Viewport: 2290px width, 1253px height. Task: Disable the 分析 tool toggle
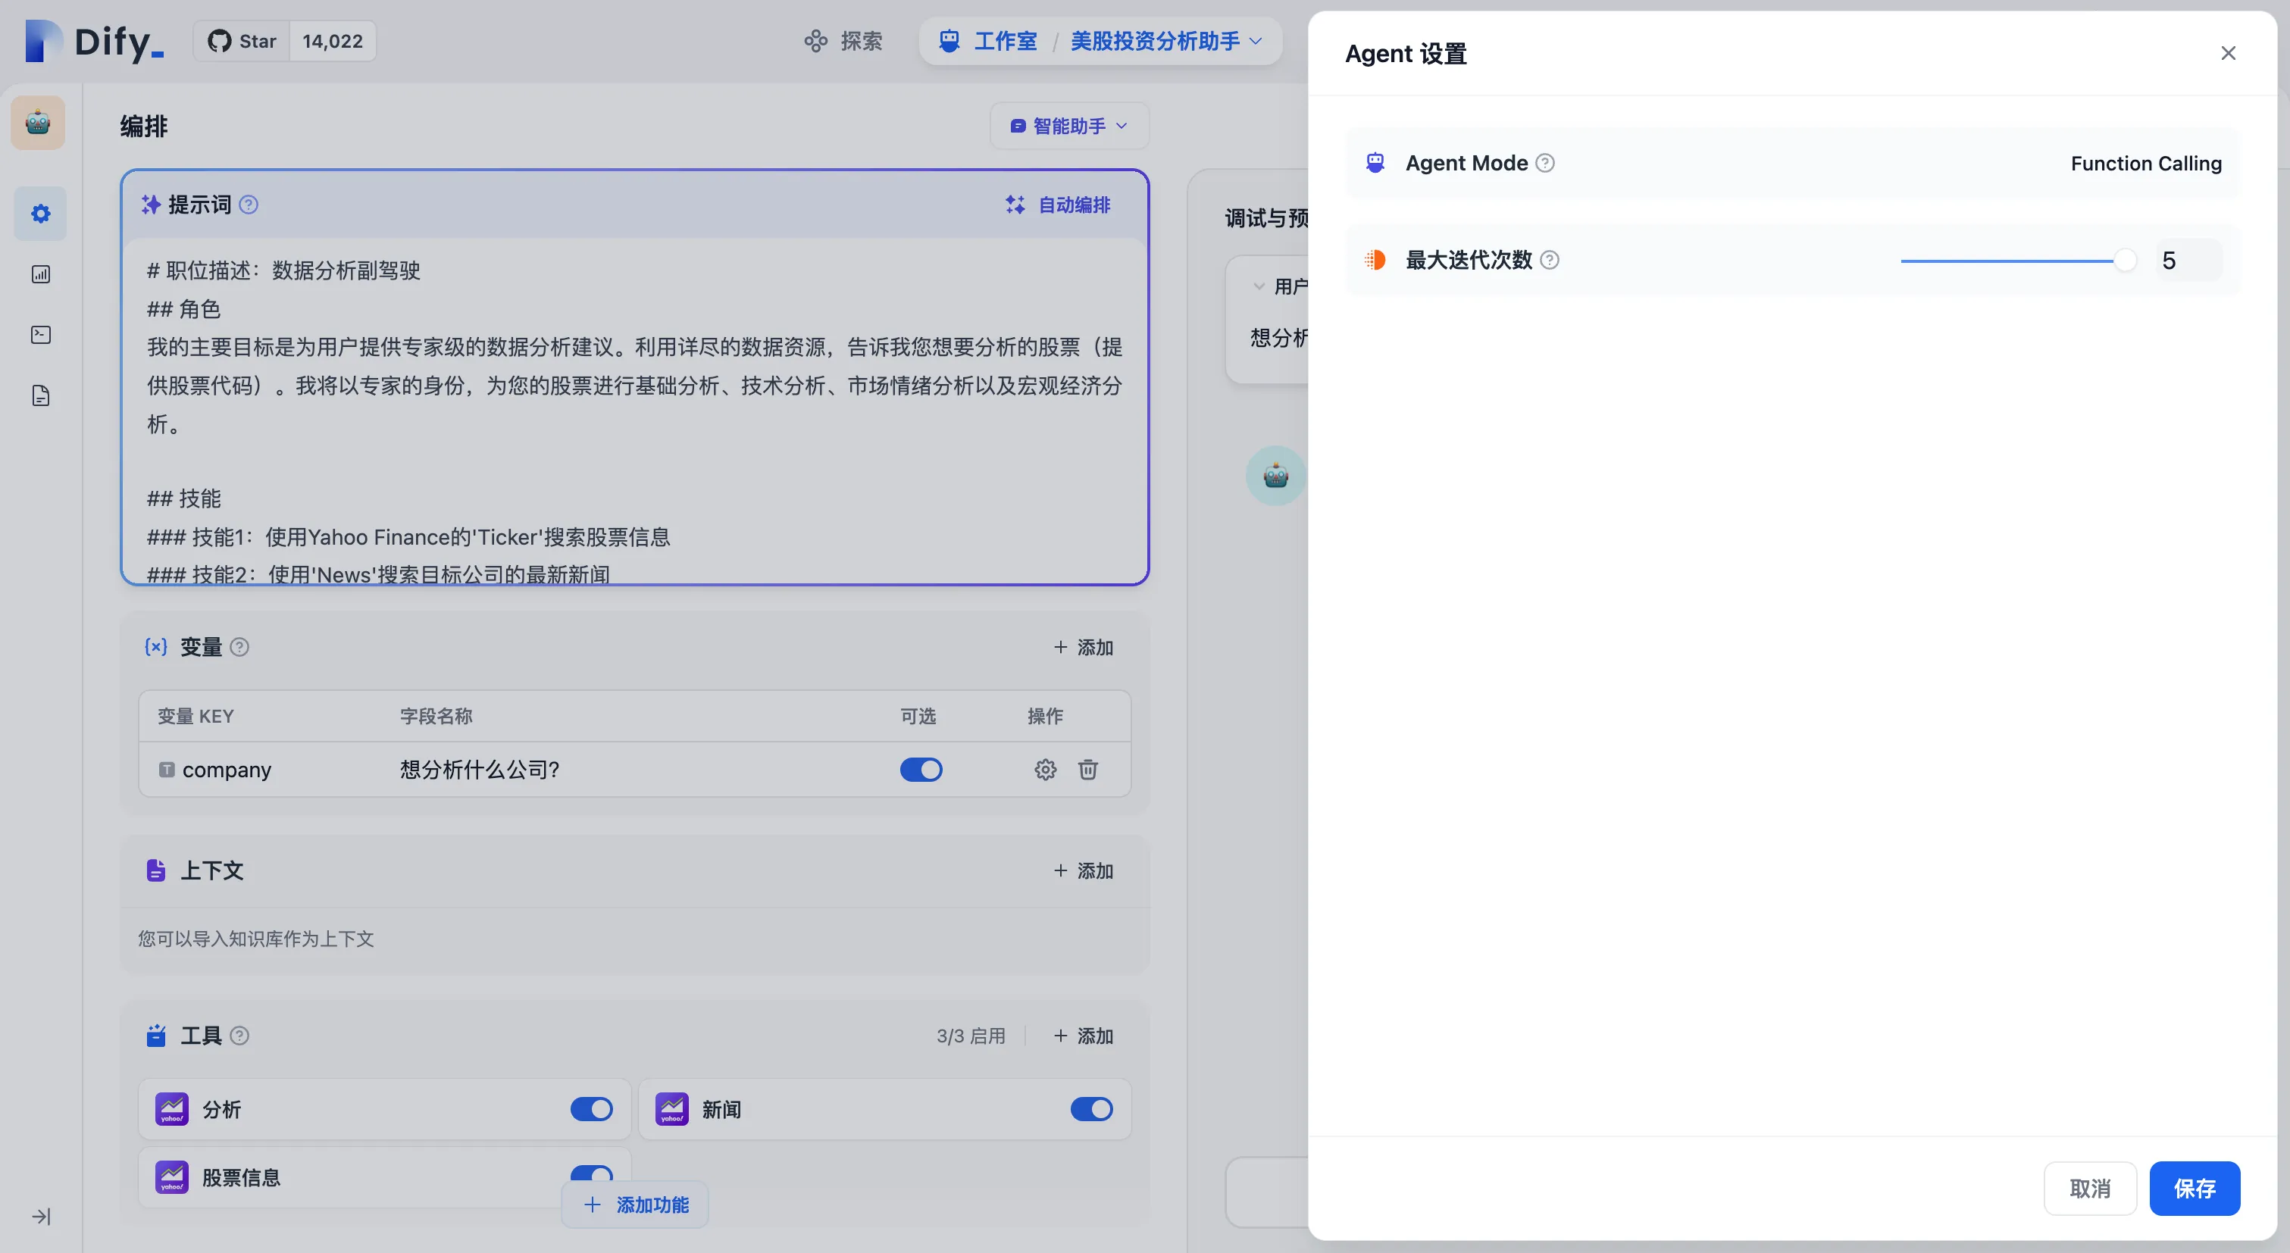click(x=591, y=1109)
